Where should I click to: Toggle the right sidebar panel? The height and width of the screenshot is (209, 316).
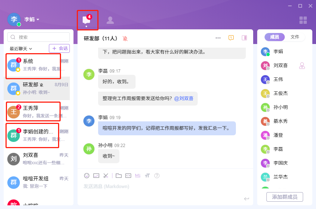pos(244,38)
